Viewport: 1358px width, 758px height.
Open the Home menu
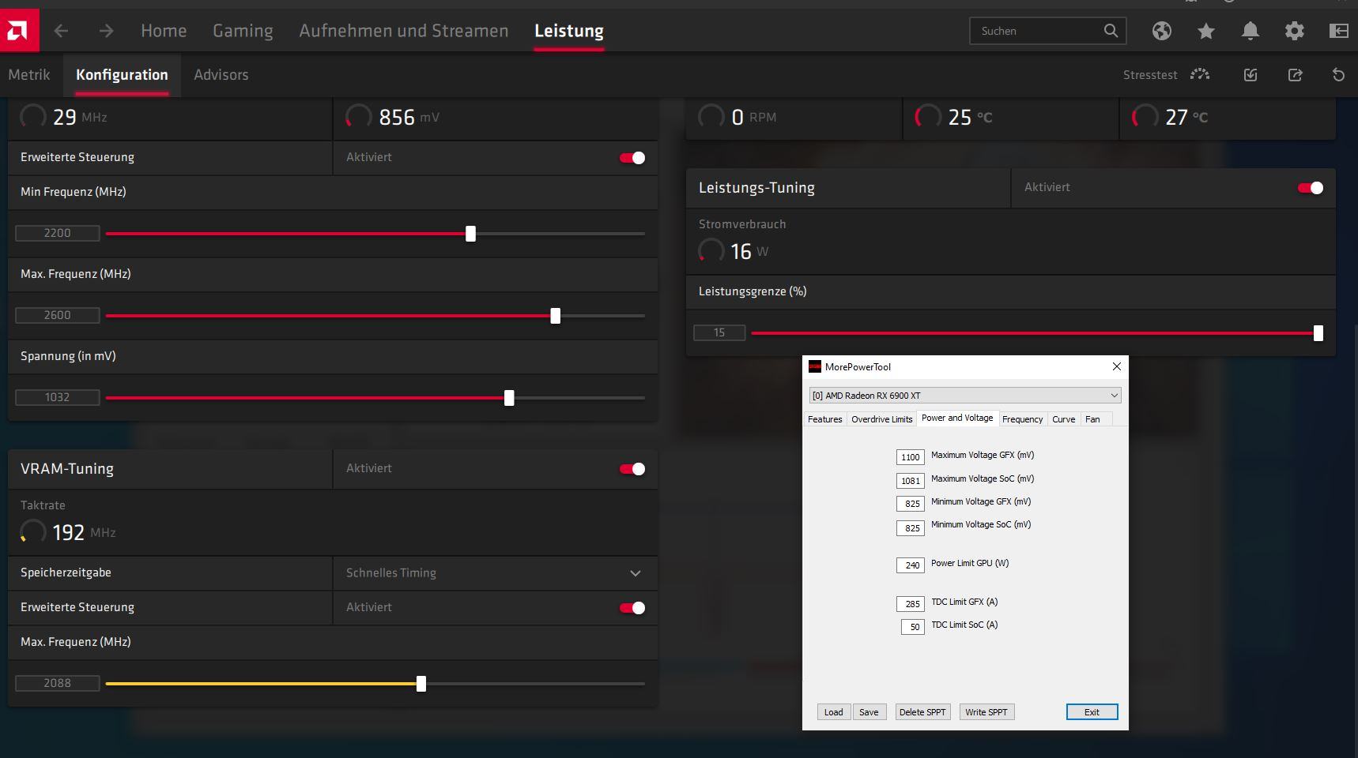click(164, 31)
